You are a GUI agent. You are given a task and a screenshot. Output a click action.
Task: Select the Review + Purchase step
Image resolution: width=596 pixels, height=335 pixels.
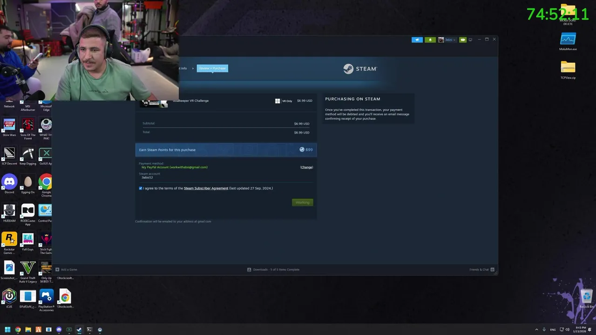[212, 68]
